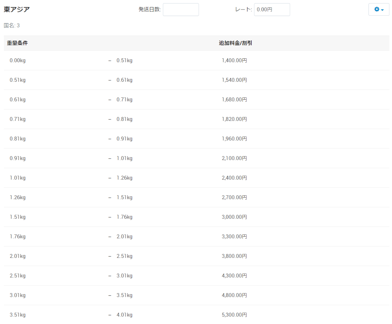
Task: Click 0.71kg starting weight in 1,820.00円 row
Action: point(18,119)
